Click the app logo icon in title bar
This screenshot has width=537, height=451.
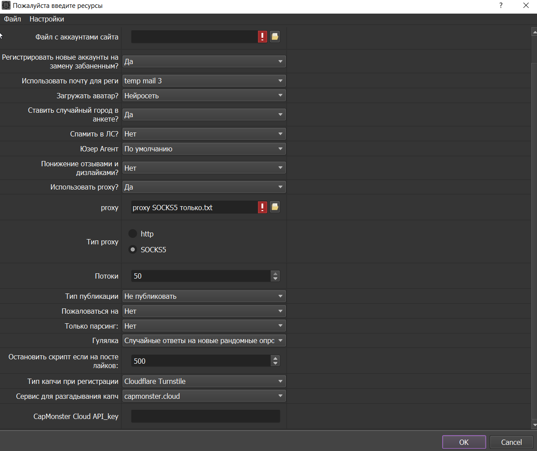click(6, 6)
